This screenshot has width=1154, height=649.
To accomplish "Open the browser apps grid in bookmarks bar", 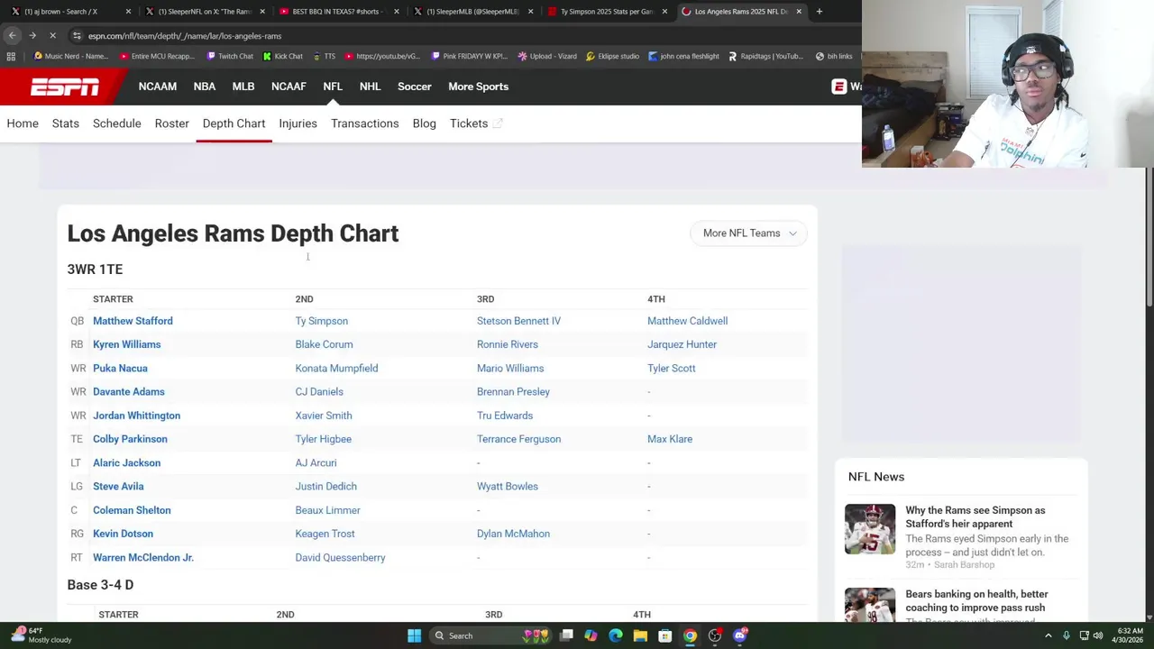I will [11, 56].
